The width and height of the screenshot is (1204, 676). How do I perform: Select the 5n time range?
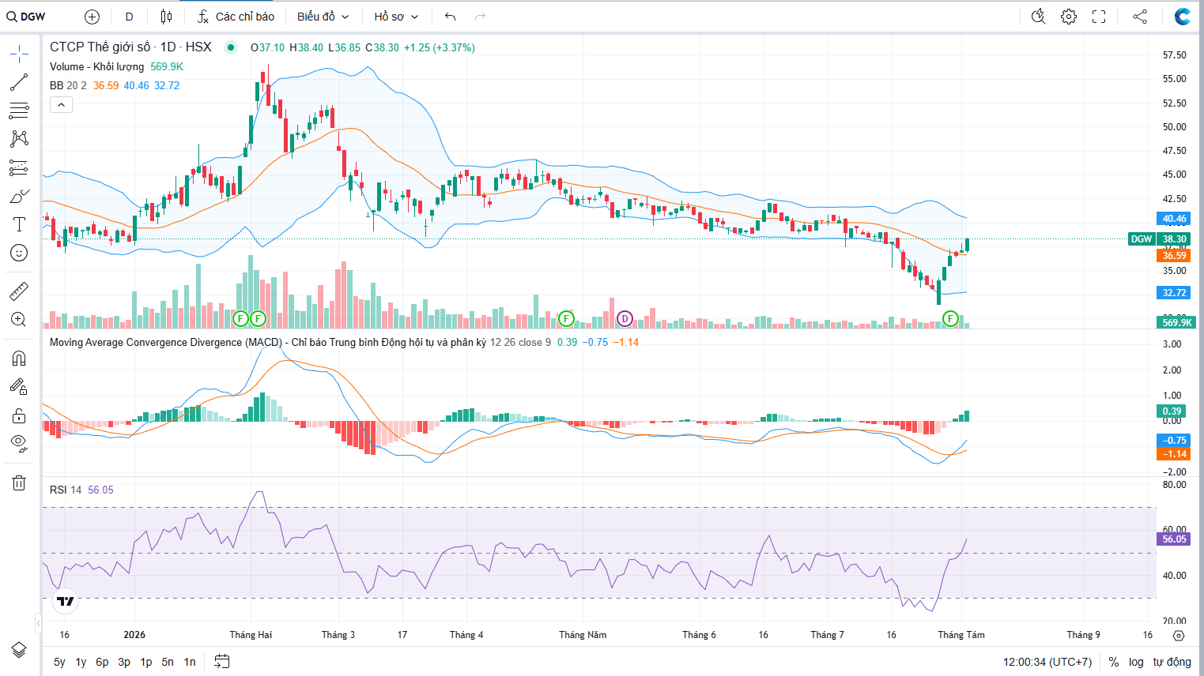tap(168, 662)
